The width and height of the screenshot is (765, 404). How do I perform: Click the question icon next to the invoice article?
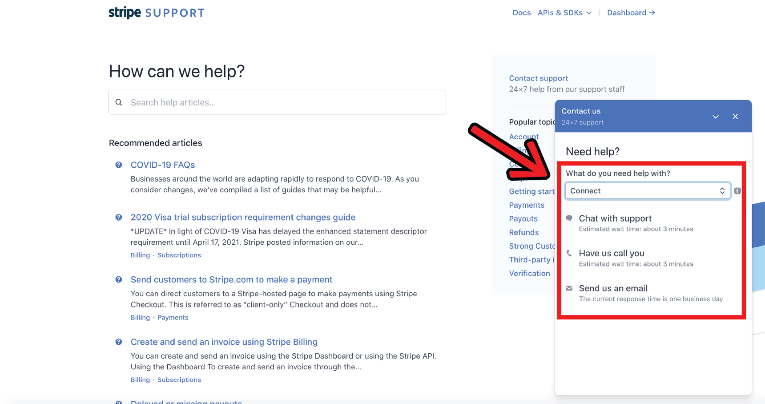tap(118, 342)
